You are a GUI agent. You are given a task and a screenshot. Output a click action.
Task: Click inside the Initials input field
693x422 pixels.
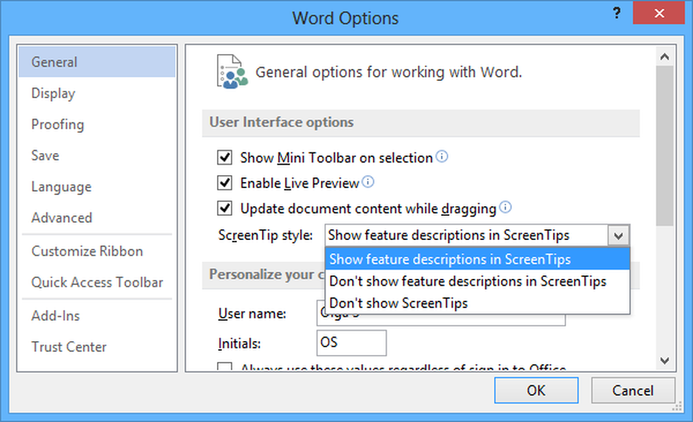(351, 342)
